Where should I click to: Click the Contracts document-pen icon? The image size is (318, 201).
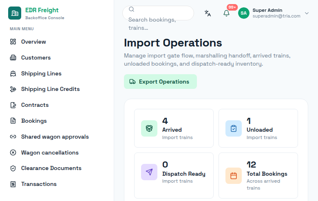[x=13, y=105]
